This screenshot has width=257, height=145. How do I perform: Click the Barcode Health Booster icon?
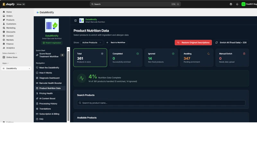(37, 83)
